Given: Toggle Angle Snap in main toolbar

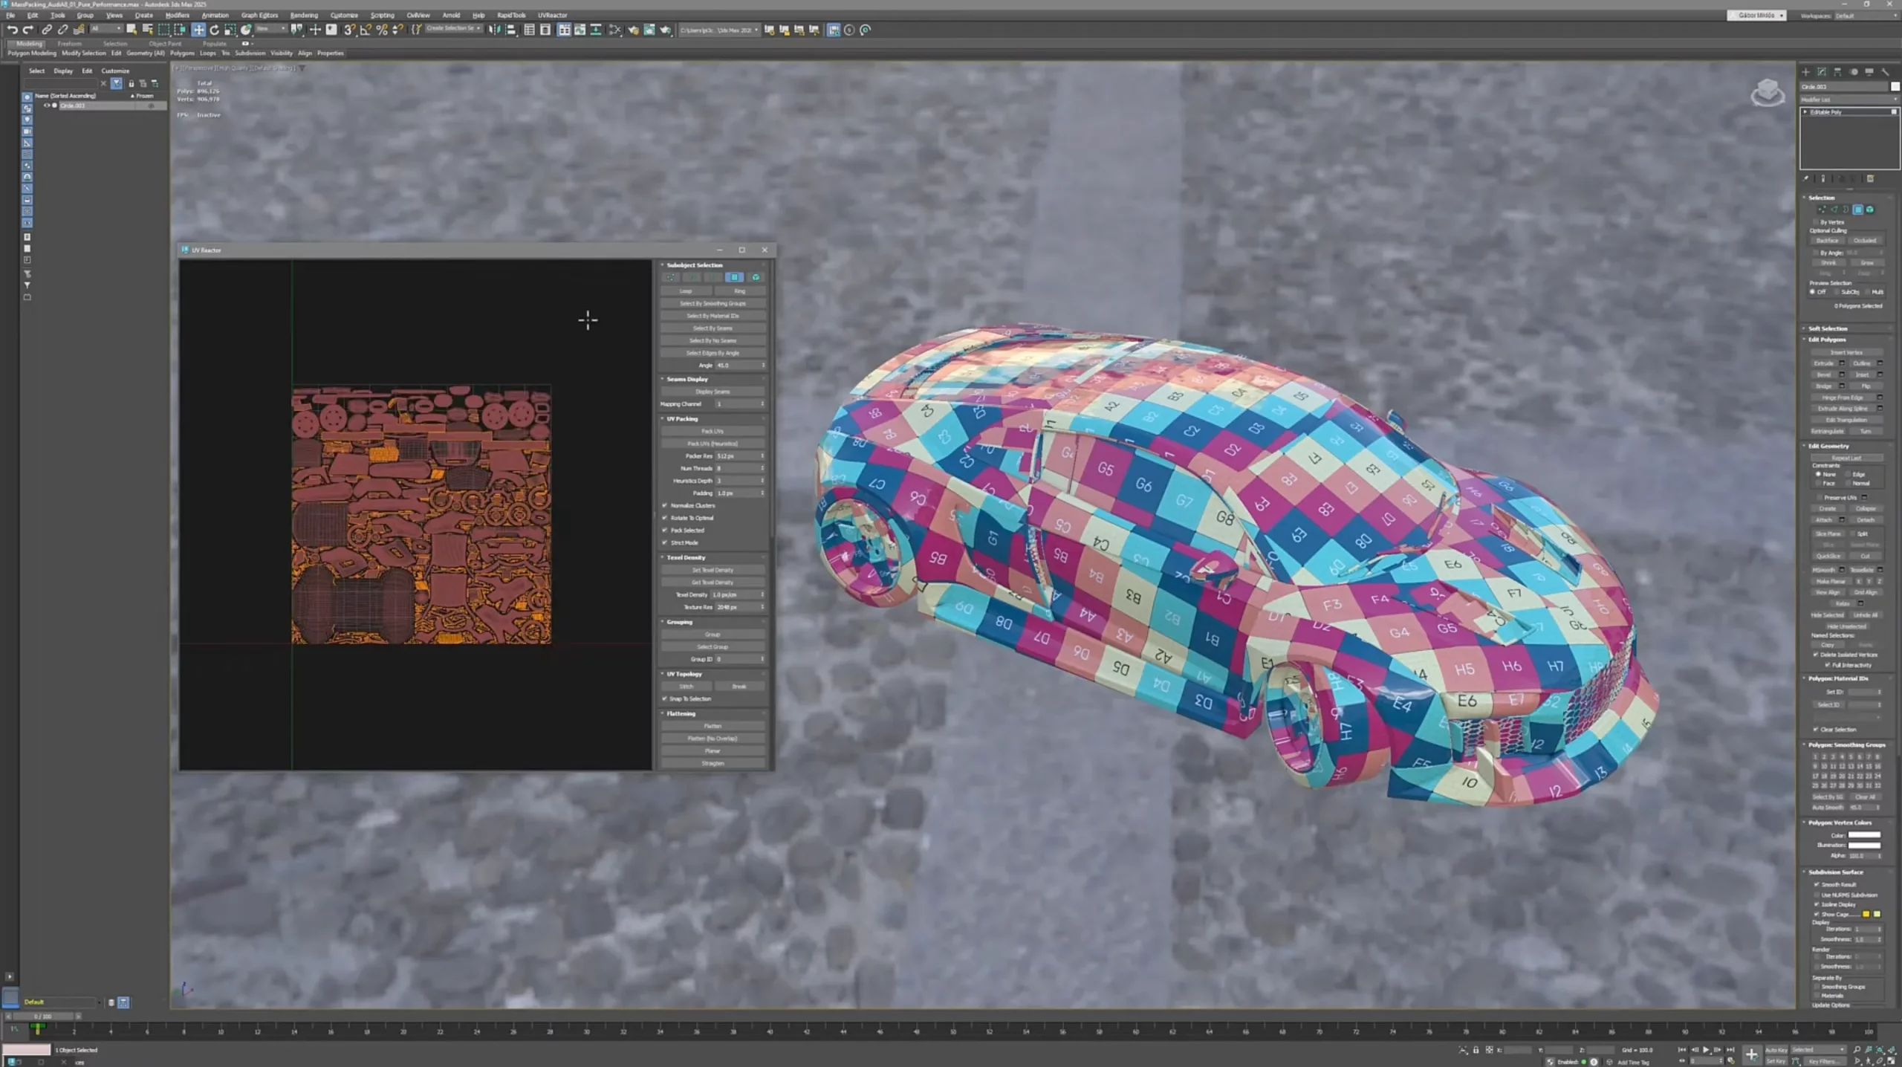Looking at the screenshot, I should (x=366, y=30).
